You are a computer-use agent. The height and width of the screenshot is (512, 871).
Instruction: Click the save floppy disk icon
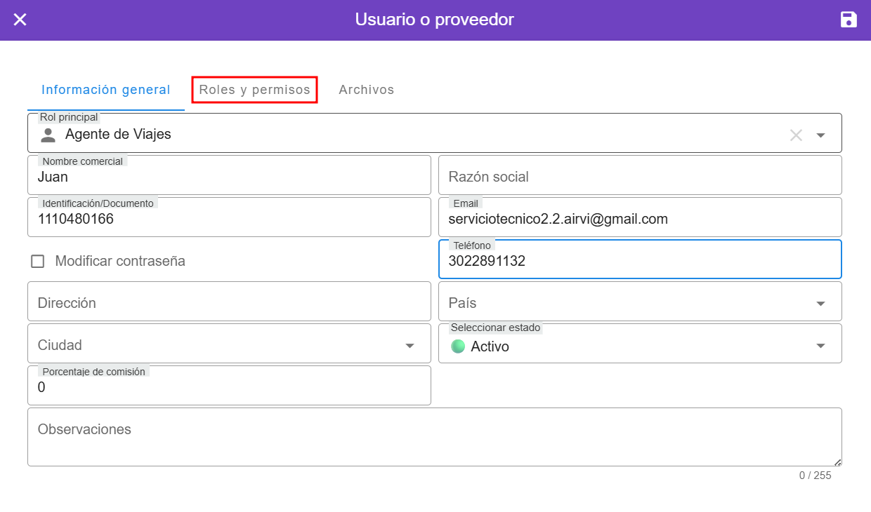click(x=849, y=20)
